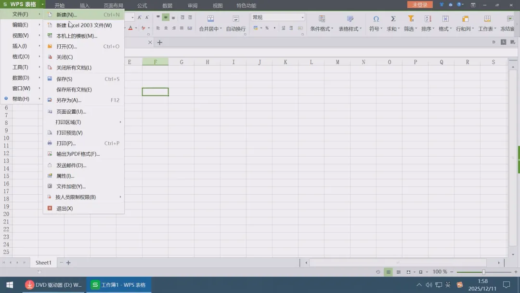Click the zoom out minus button
The width and height of the screenshot is (520, 293).
452,272
